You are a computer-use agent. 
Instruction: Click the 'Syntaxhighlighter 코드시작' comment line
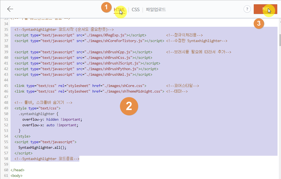[64, 29]
